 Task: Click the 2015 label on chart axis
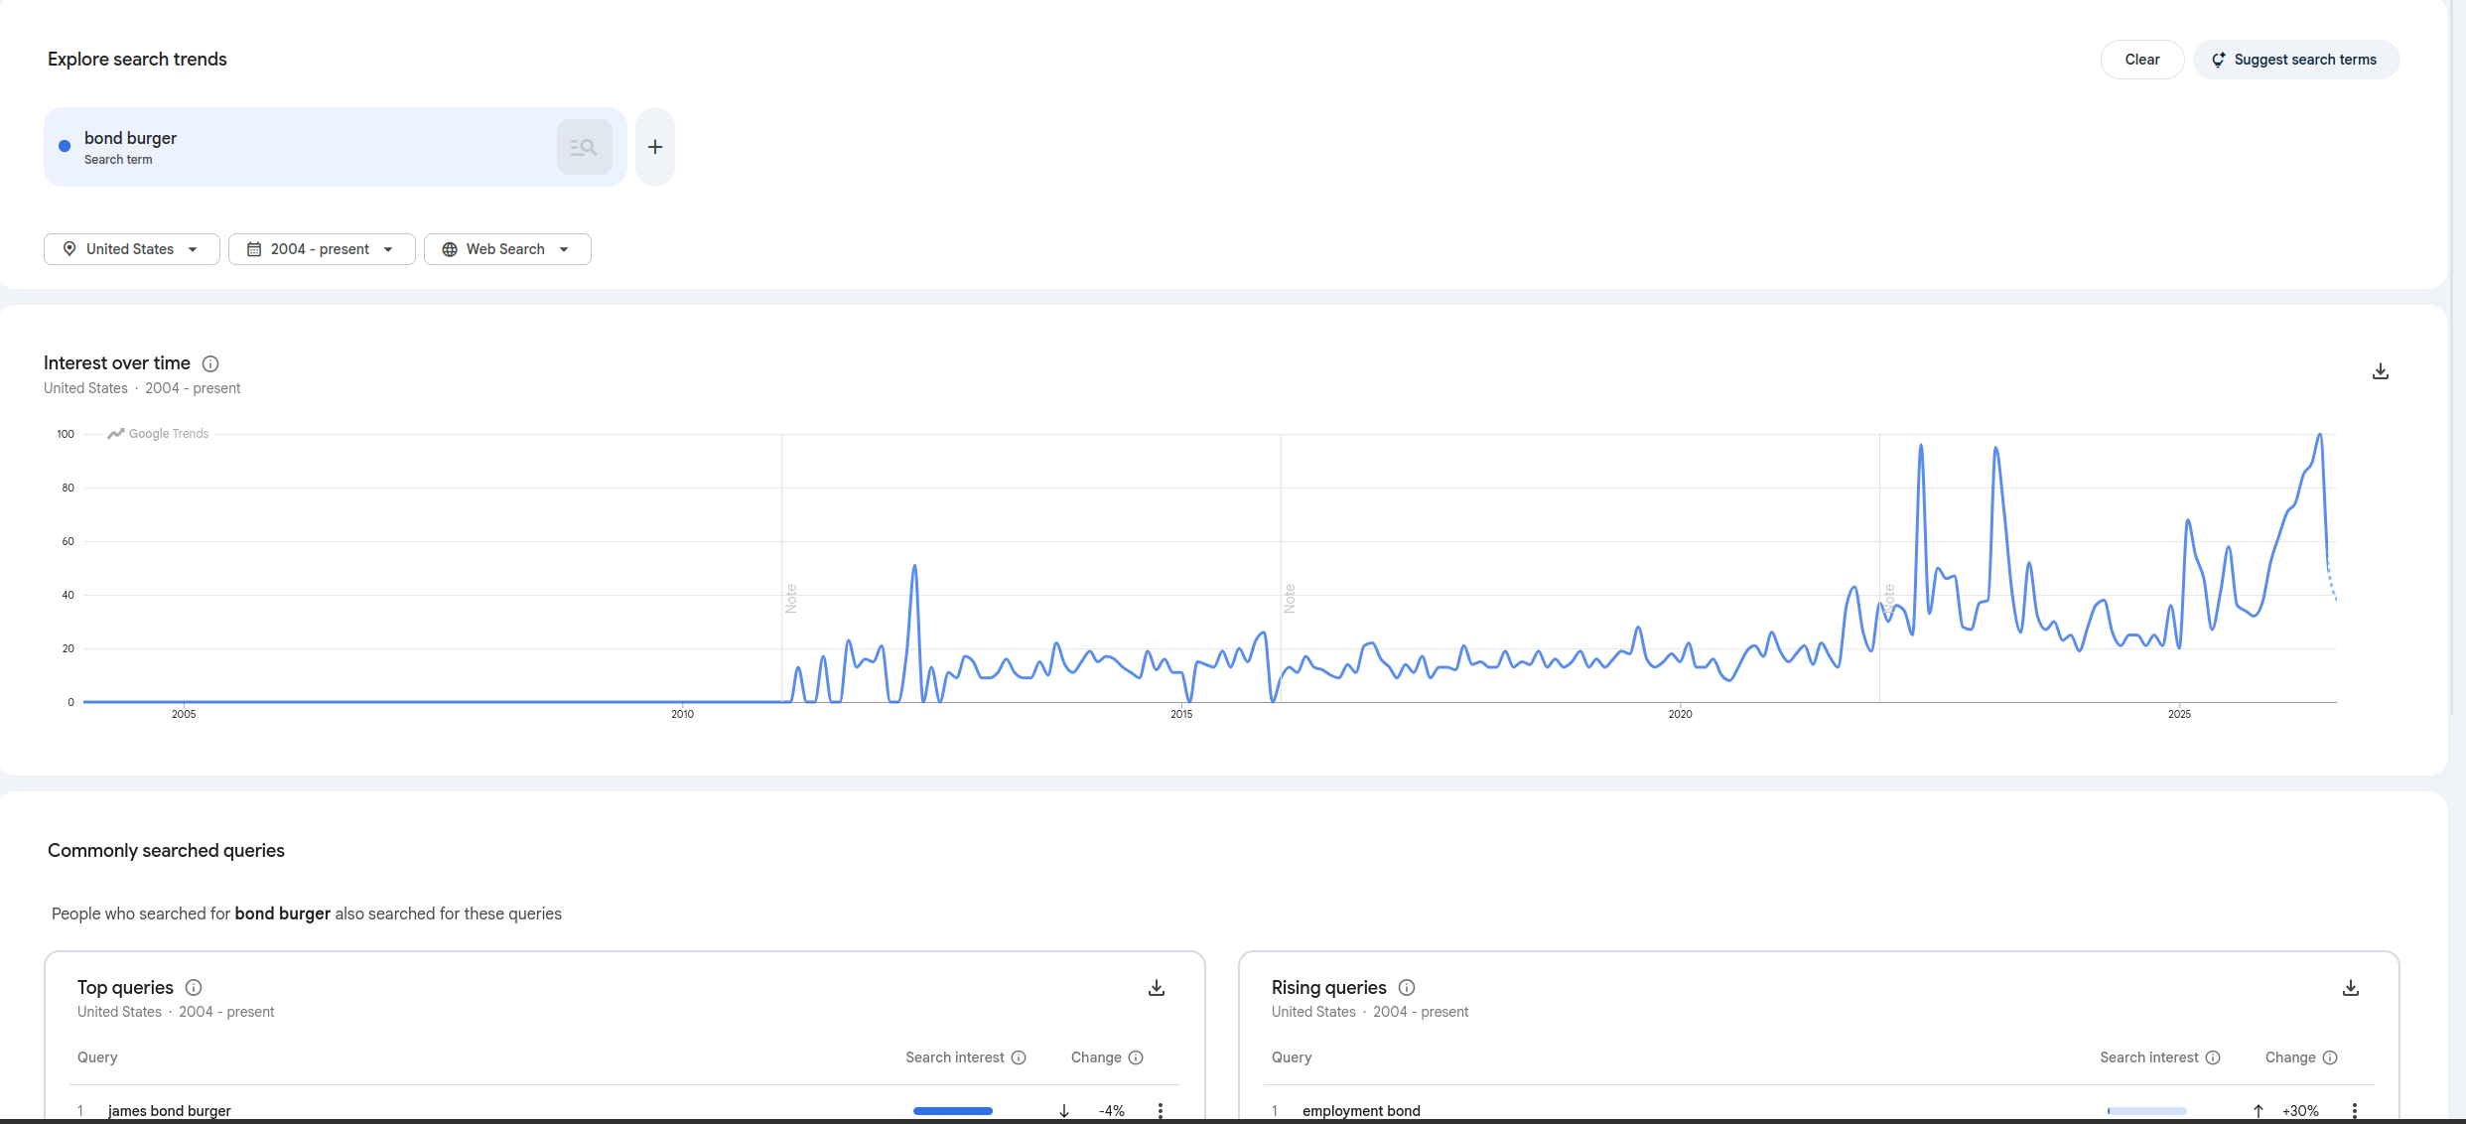click(x=1181, y=714)
